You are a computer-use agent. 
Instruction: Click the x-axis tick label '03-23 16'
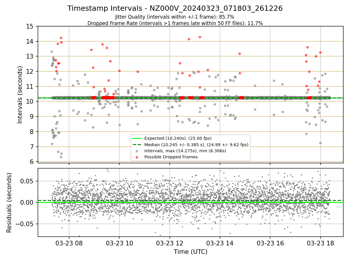270,244
